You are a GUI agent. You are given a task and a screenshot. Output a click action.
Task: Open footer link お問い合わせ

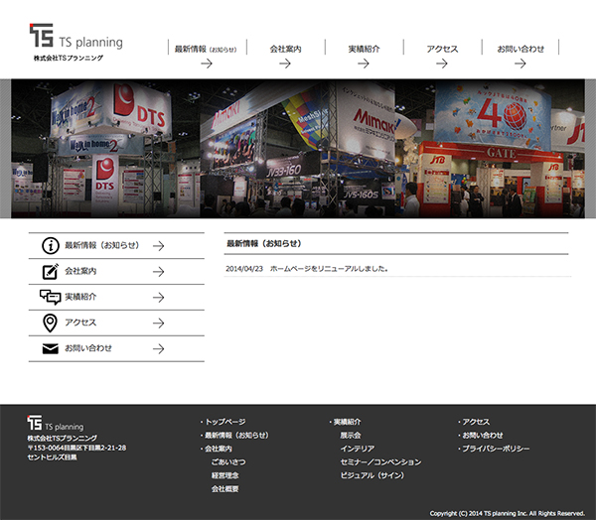(483, 436)
